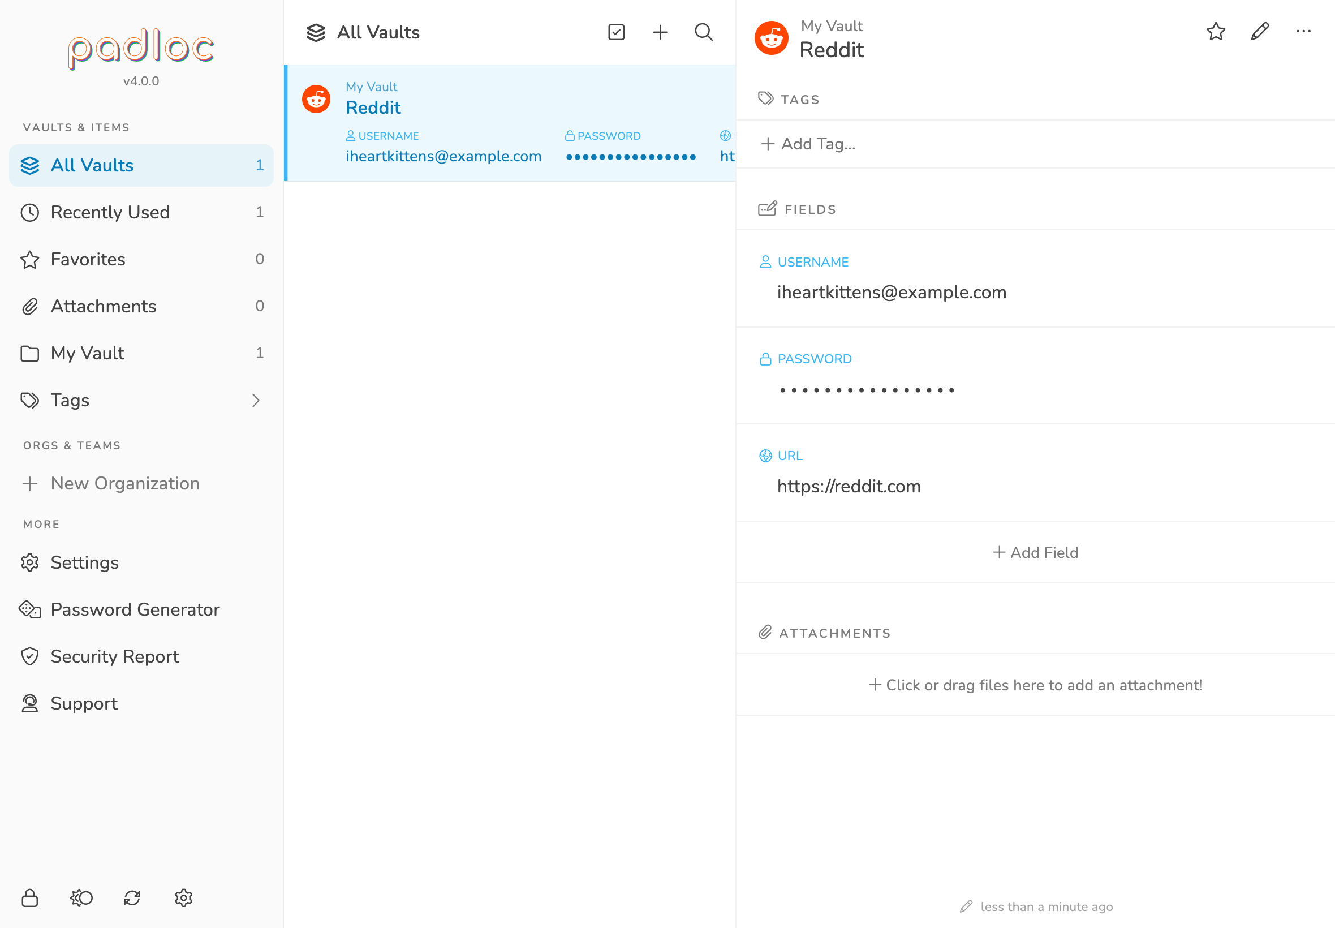Click Add Field button
The width and height of the screenshot is (1335, 928).
pos(1035,552)
